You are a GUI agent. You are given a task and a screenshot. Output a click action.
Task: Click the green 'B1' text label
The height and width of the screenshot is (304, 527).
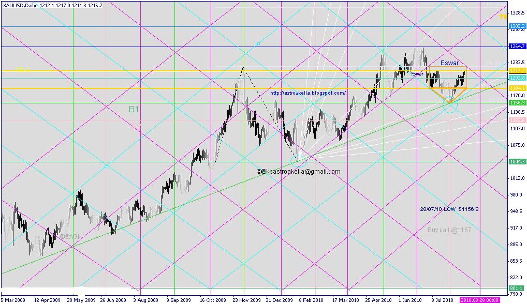tap(134, 109)
